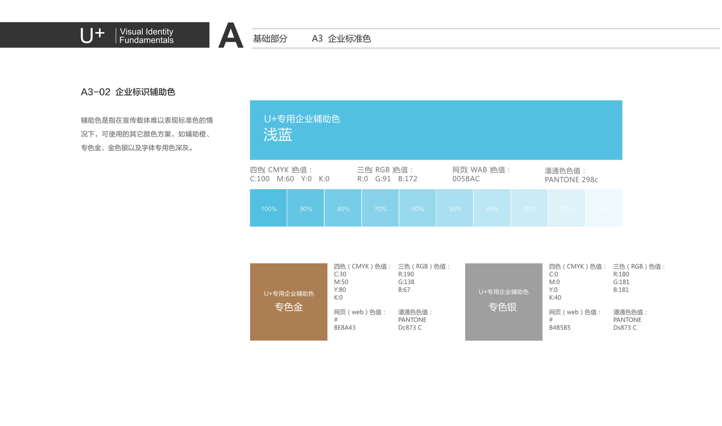Click the 'C:100 M:60 Y:0 K:0' values
This screenshot has height=426, width=722.
coord(290,179)
